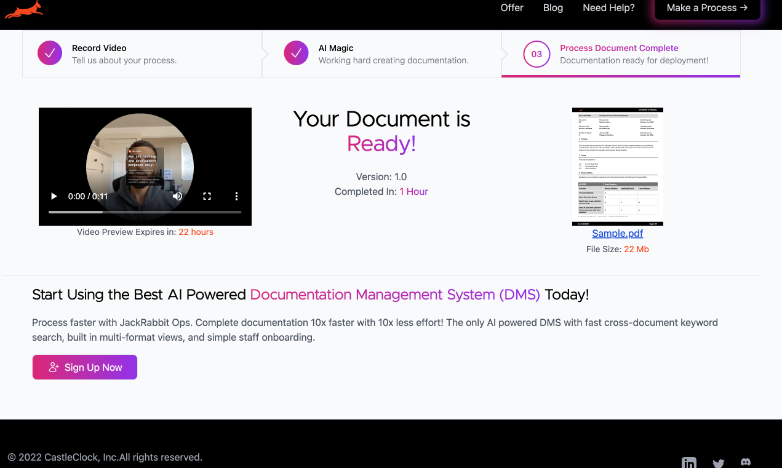Select the AI Magic step
782x468 pixels.
381,54
